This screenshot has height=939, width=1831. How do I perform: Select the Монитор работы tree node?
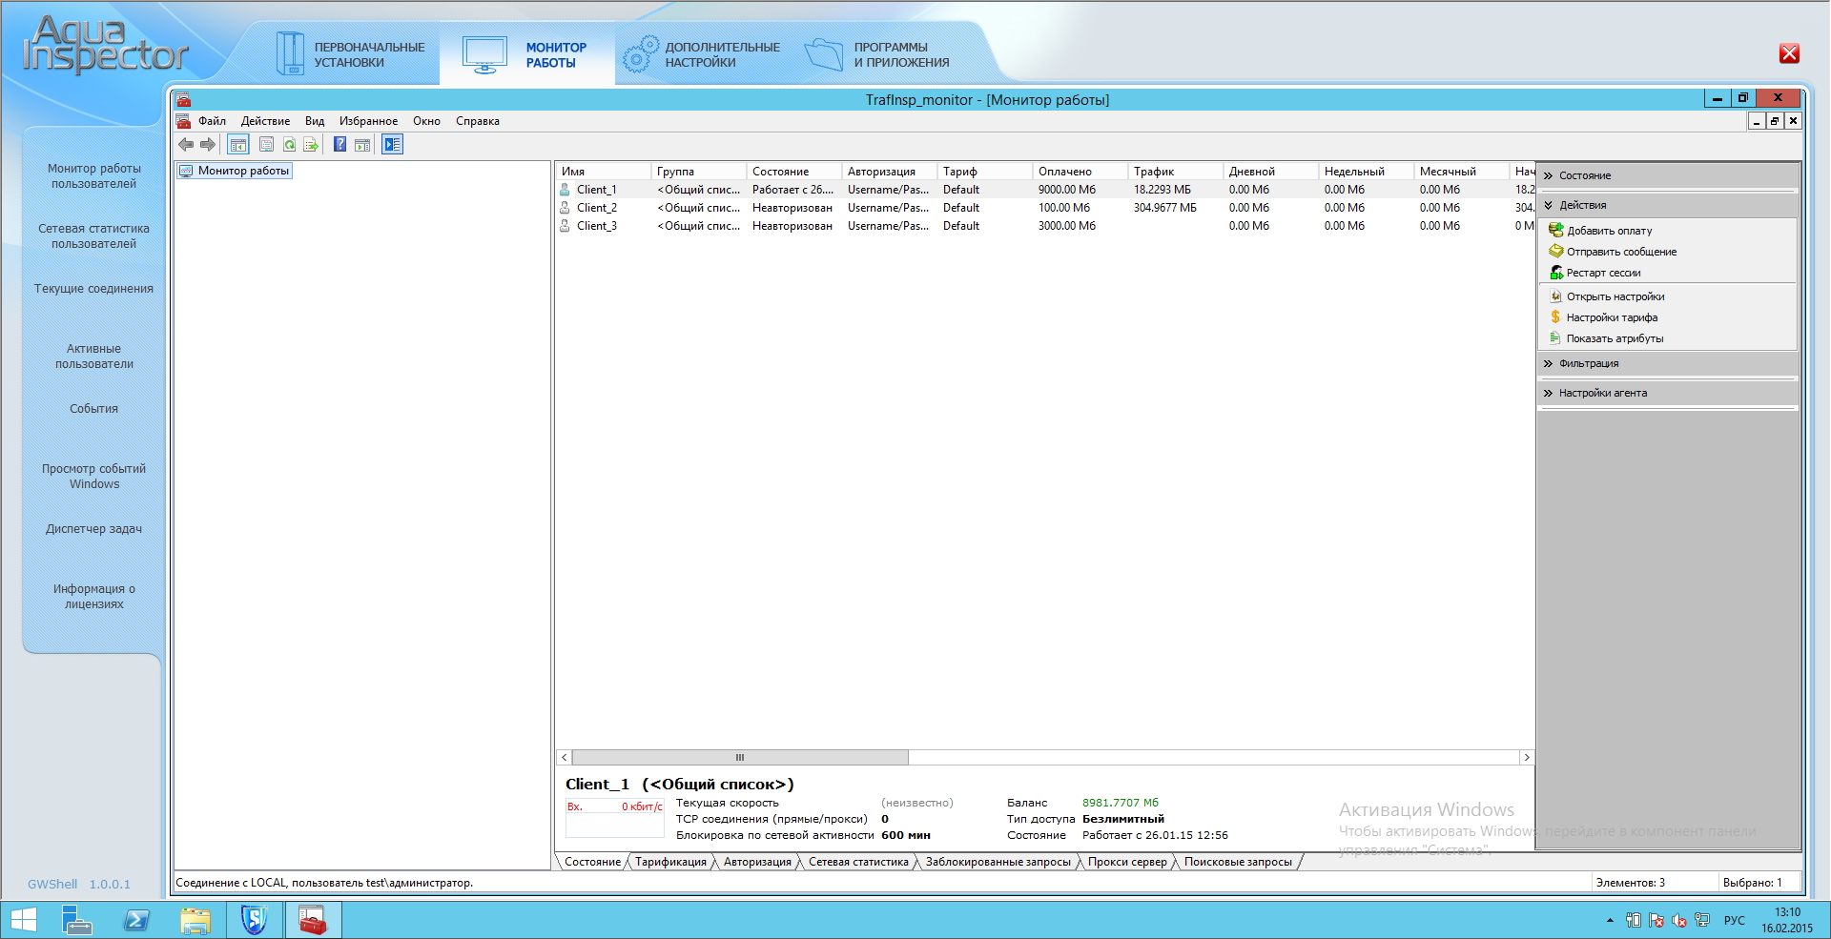coord(236,171)
